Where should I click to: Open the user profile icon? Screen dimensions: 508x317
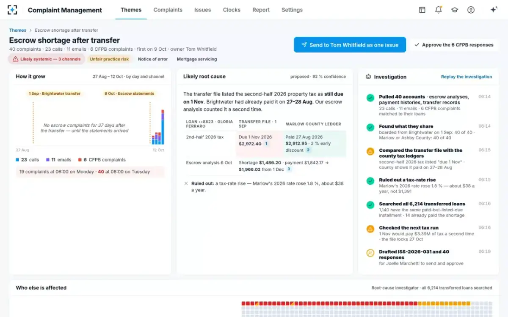471,10
